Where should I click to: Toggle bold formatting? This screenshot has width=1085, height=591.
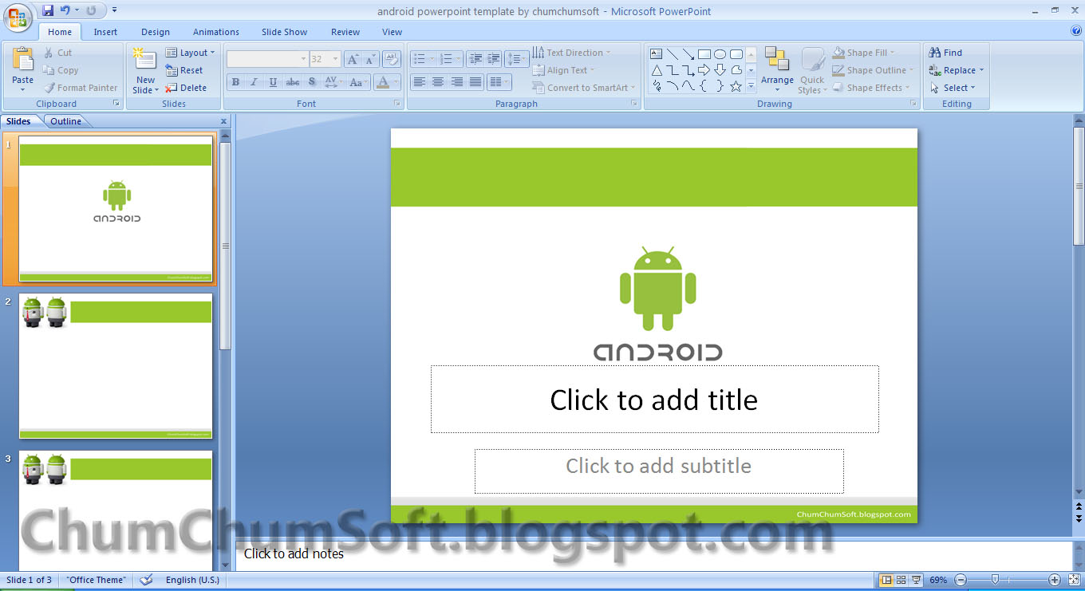tap(235, 81)
